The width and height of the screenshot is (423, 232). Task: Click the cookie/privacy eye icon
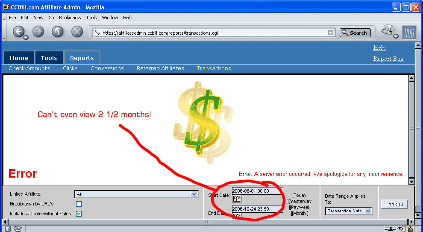click(x=402, y=229)
